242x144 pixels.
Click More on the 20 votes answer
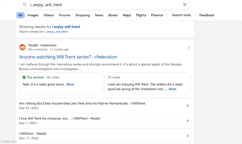coord(172,89)
